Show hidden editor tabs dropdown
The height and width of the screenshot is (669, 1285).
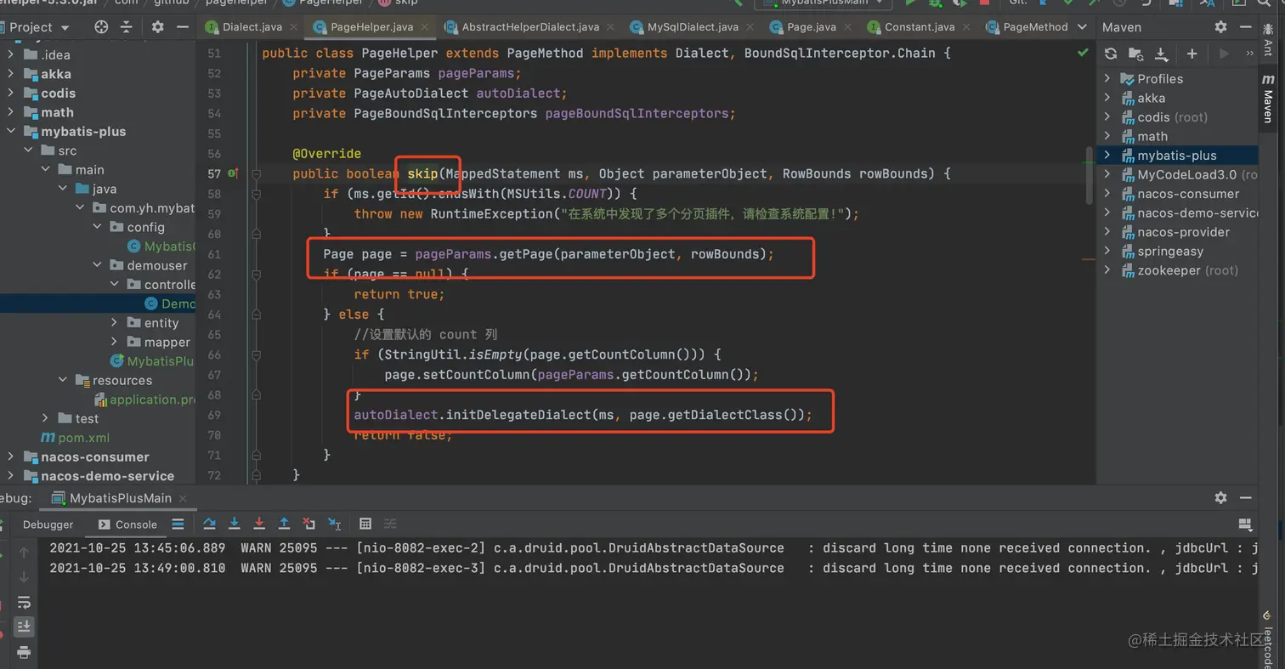[x=1082, y=27]
